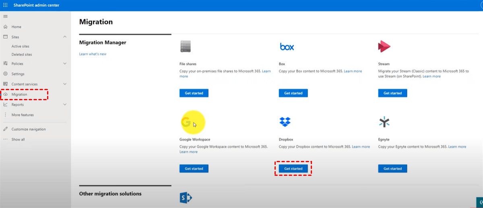Click the Egnyte logo icon
The image size is (483, 208).
[x=384, y=122]
